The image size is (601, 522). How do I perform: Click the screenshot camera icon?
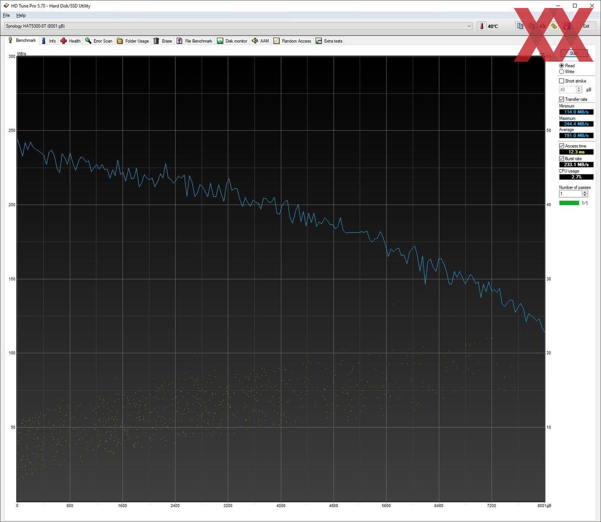[543, 26]
